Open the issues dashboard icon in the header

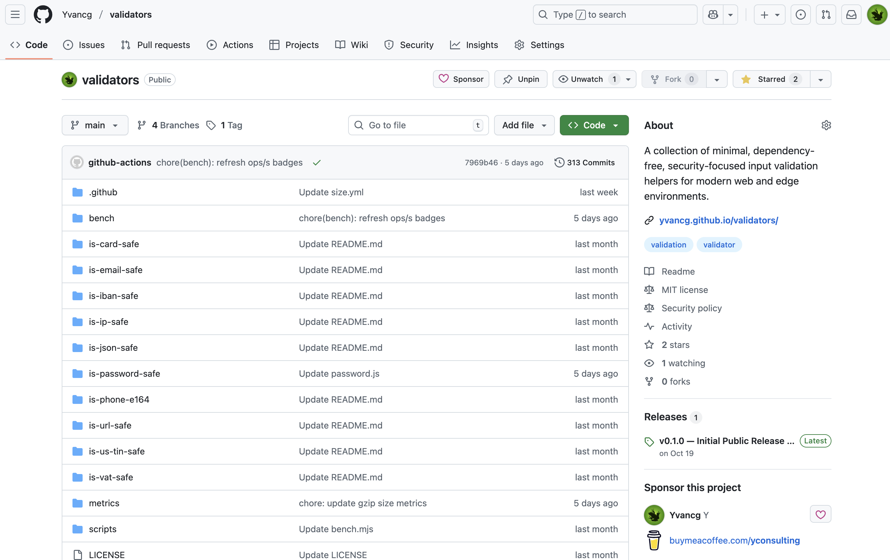coord(800,15)
